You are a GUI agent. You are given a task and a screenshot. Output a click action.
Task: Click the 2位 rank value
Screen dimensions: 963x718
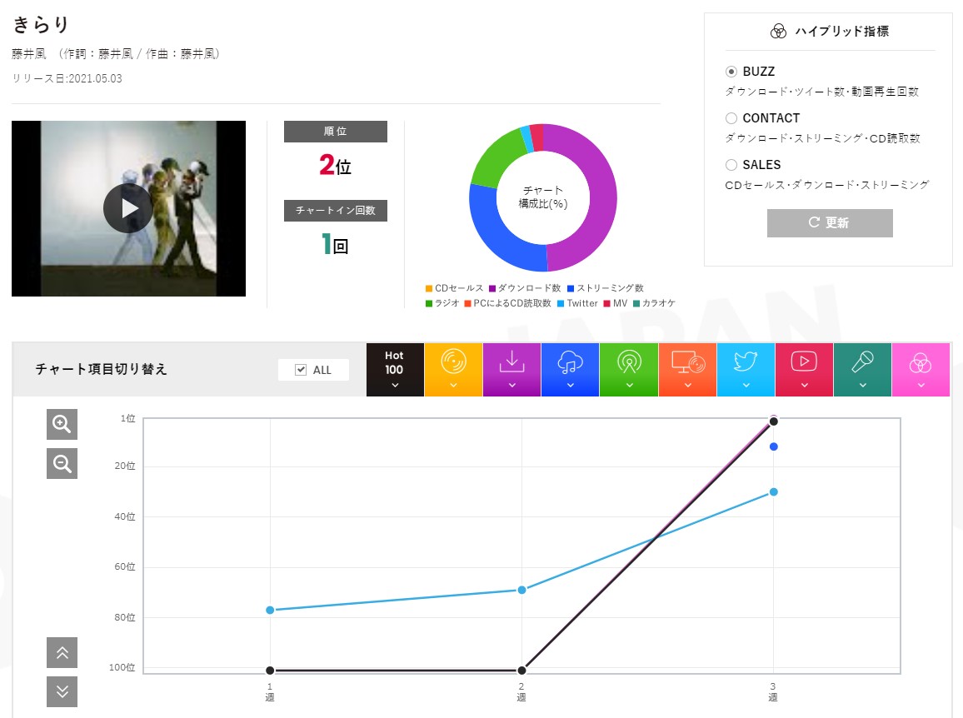(336, 165)
